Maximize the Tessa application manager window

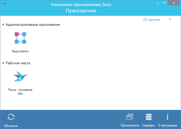coord(164,3)
